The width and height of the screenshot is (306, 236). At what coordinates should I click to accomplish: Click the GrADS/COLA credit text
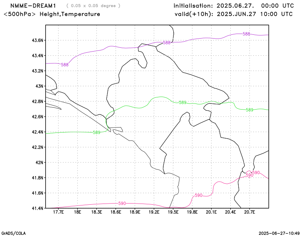coord(13,233)
